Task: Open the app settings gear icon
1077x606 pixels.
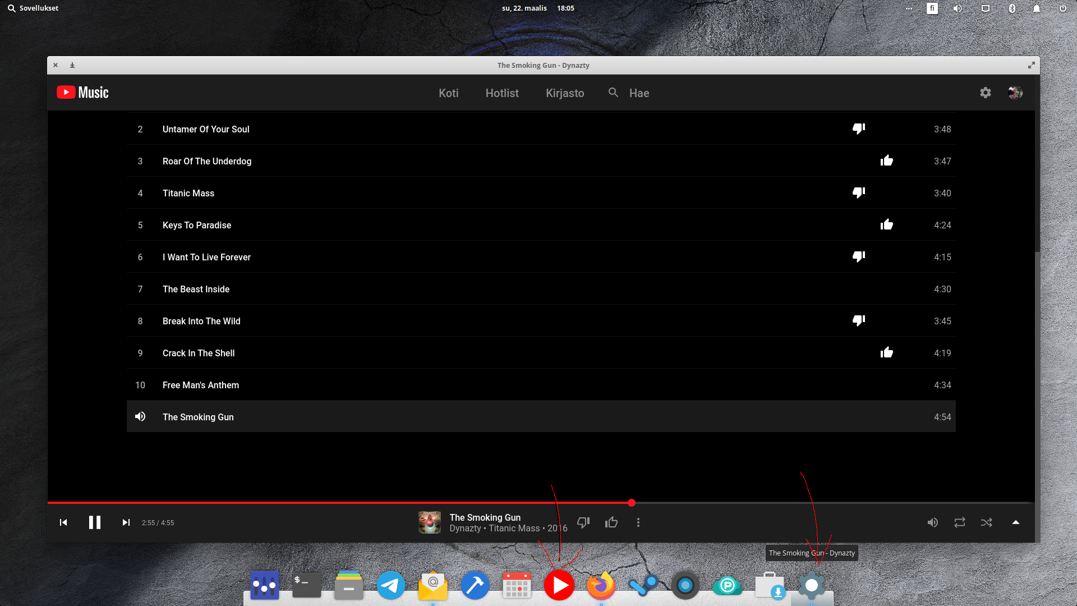Action: coord(985,92)
